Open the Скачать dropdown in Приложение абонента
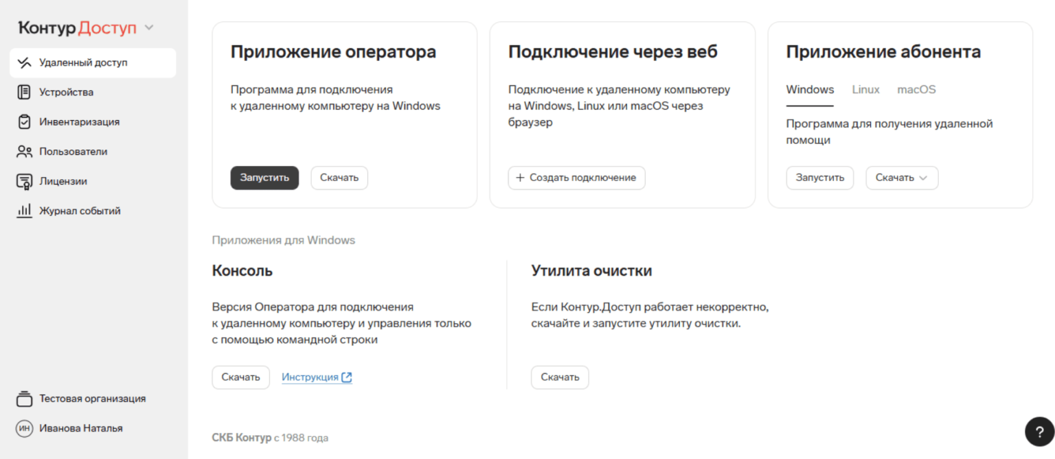The image size is (1055, 459). point(901,178)
